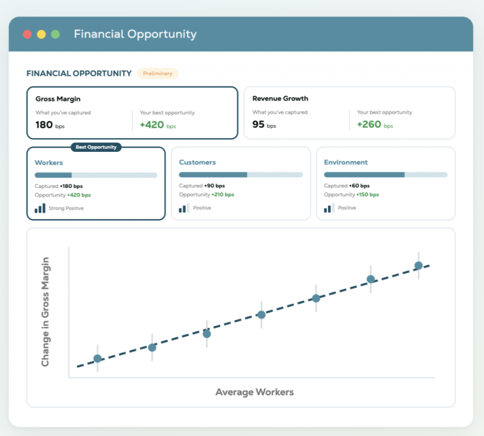Select the Gross Margin card
The image size is (484, 436).
click(132, 113)
